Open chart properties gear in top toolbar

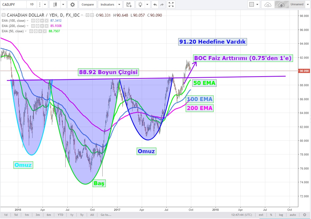coord(72,4)
